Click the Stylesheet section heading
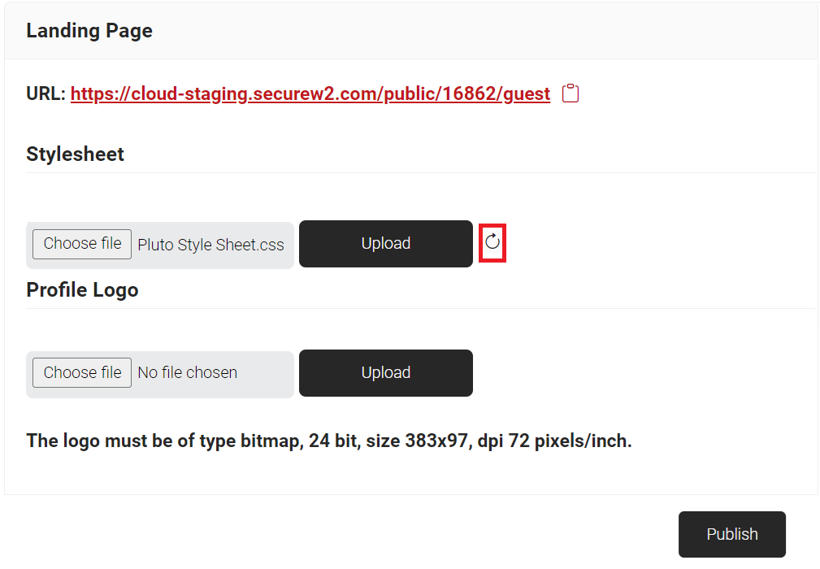This screenshot has height=569, width=820. tap(75, 154)
